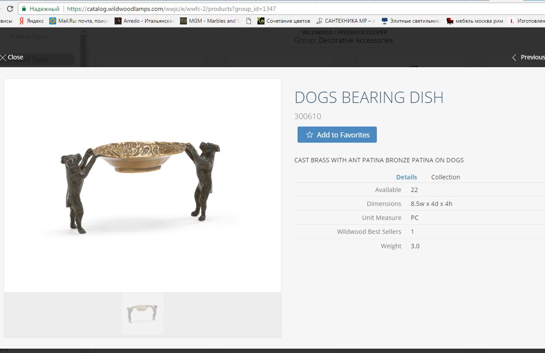Open the Элитные светильники bookmark

[411, 21]
